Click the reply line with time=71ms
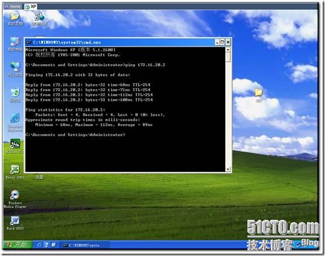This screenshot has height=256, width=325. [x=88, y=90]
